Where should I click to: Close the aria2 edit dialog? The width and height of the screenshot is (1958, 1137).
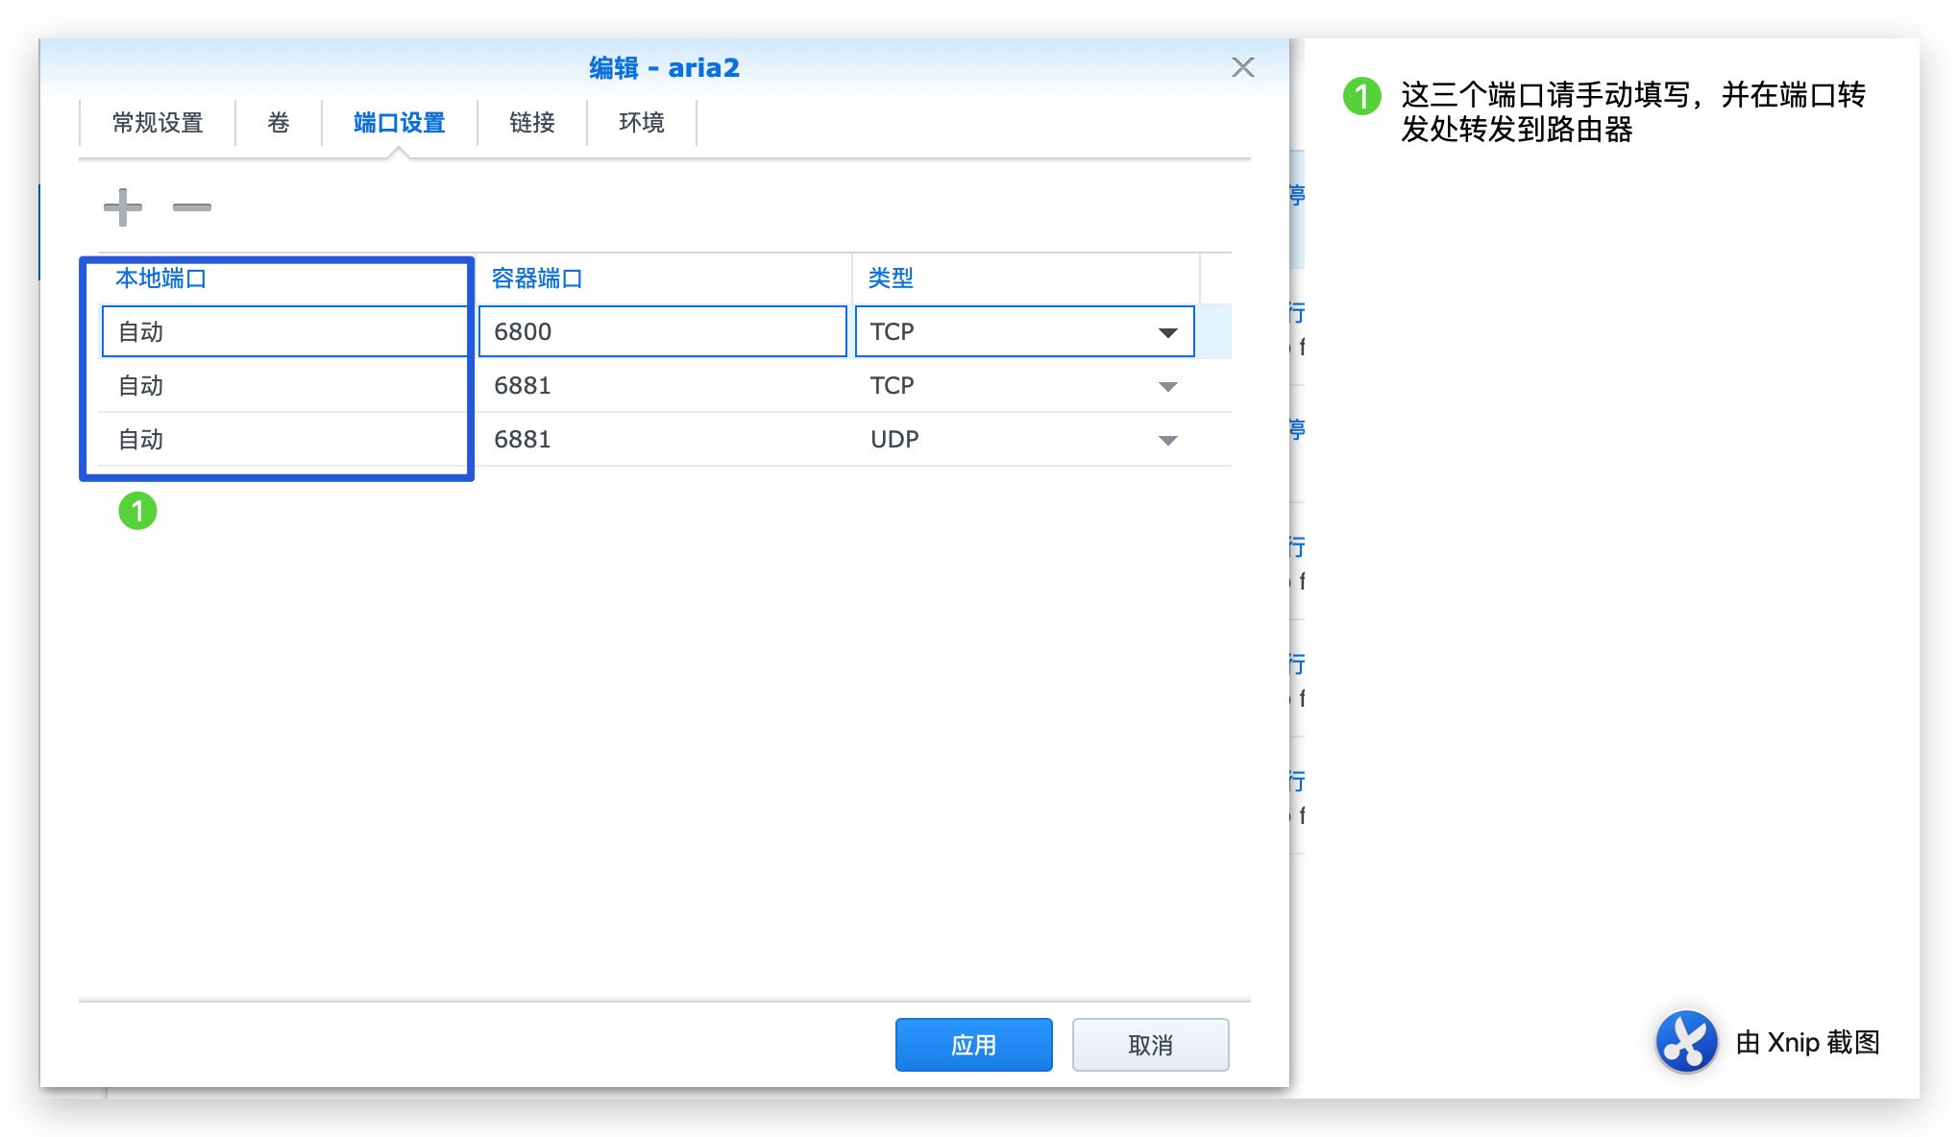[1242, 67]
